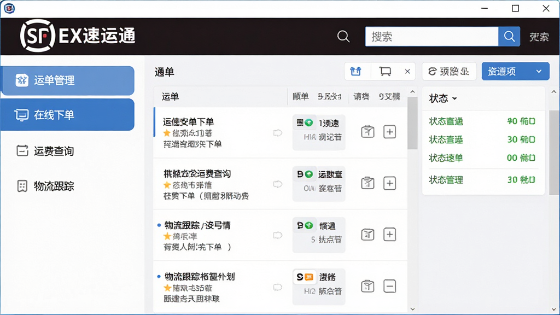560x315 pixels.
Task: Click the package icon in 物流跟踪/凌号情 row
Action: click(367, 234)
